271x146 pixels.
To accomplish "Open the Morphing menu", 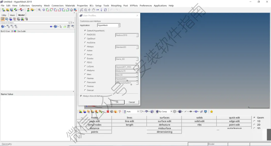I will pyautogui.click(x=116, y=6).
